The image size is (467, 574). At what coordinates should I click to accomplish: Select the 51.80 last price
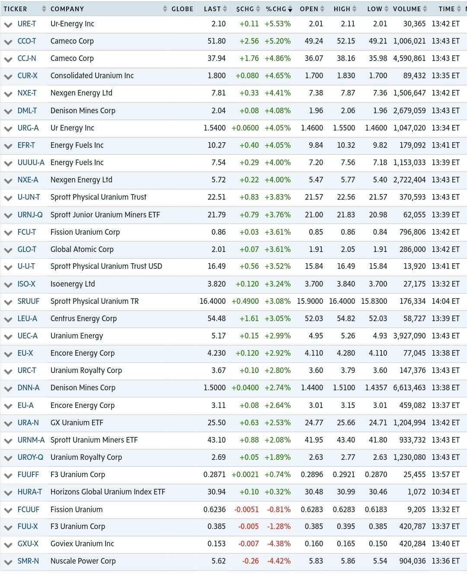click(x=217, y=41)
